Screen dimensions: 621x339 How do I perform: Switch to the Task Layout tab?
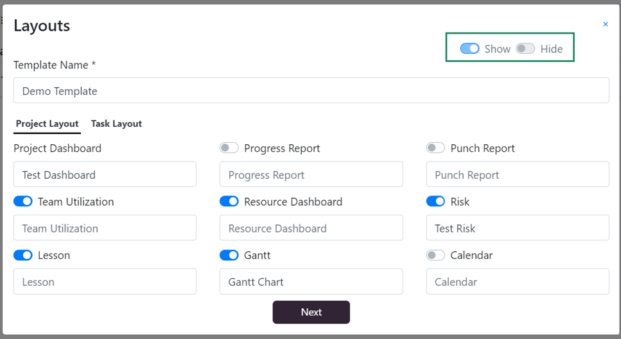tap(116, 124)
